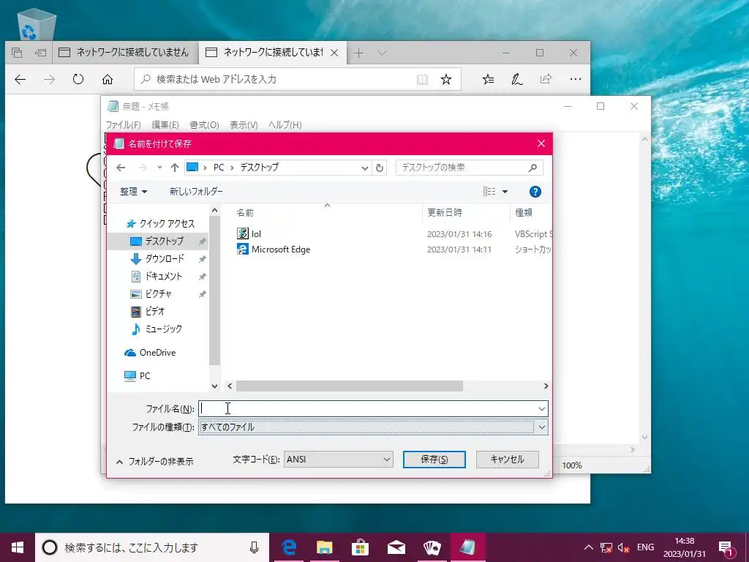
Task: Click New Folder button
Action: 196,192
